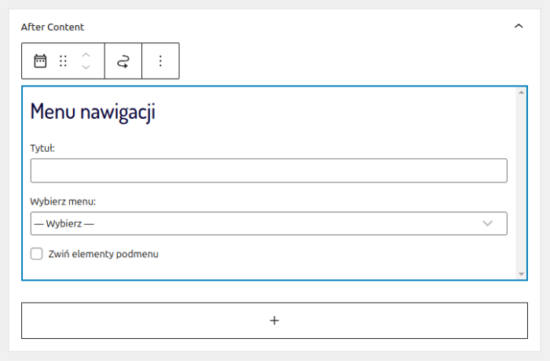Image resolution: width=550 pixels, height=361 pixels.
Task: Open the block options three-dot menu
Action: (160, 61)
